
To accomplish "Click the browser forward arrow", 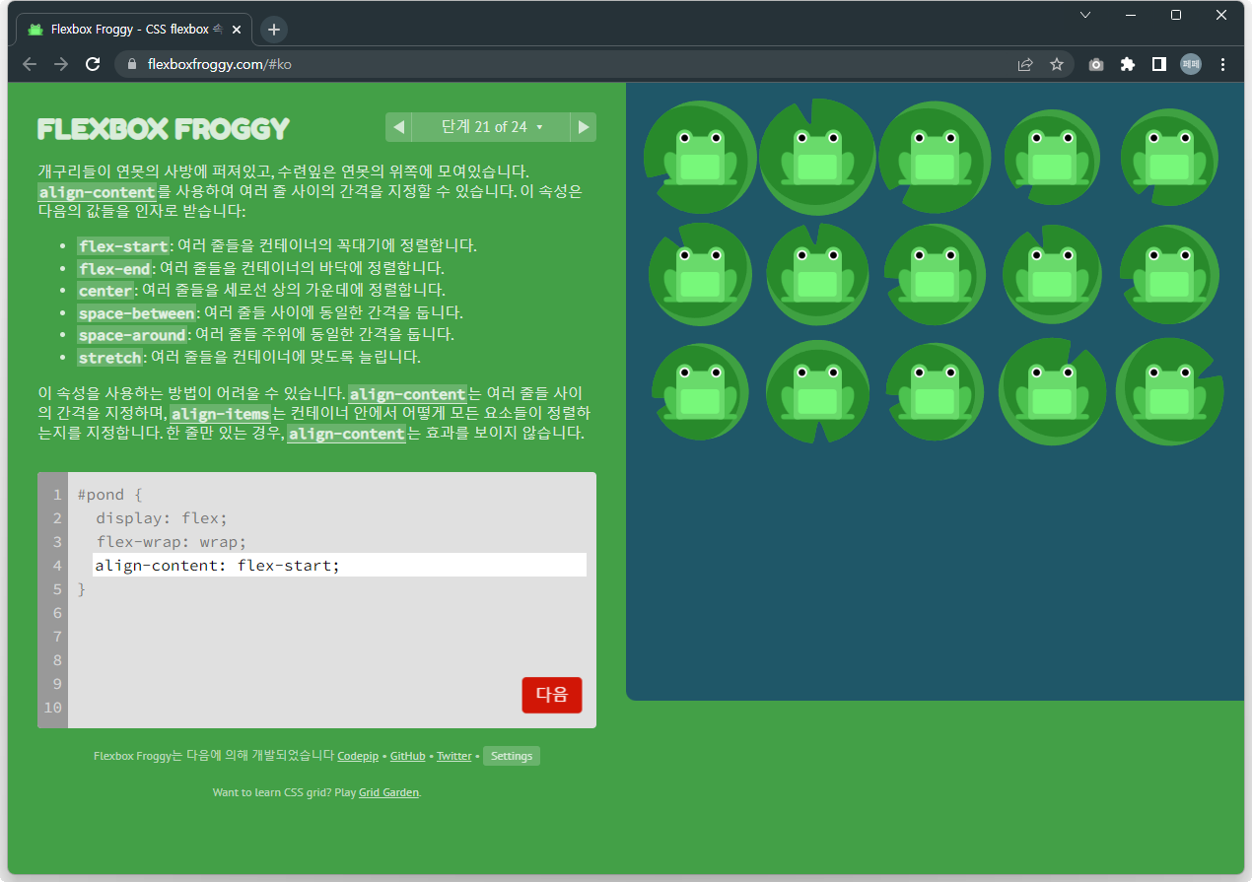I will (x=61, y=64).
